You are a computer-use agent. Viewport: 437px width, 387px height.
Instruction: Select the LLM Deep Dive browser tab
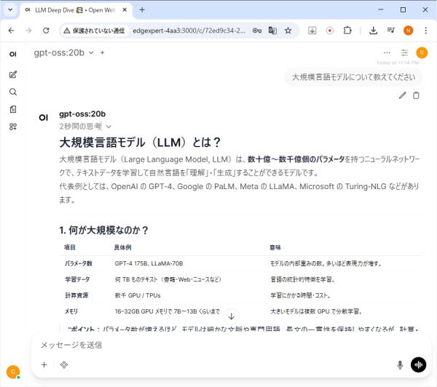point(73,10)
